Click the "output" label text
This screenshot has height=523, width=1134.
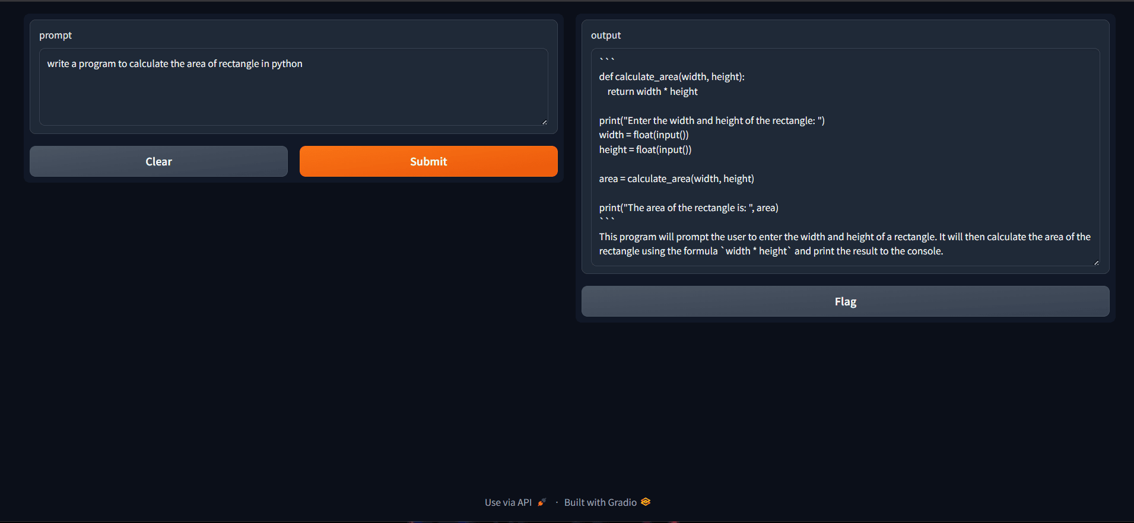pos(605,36)
